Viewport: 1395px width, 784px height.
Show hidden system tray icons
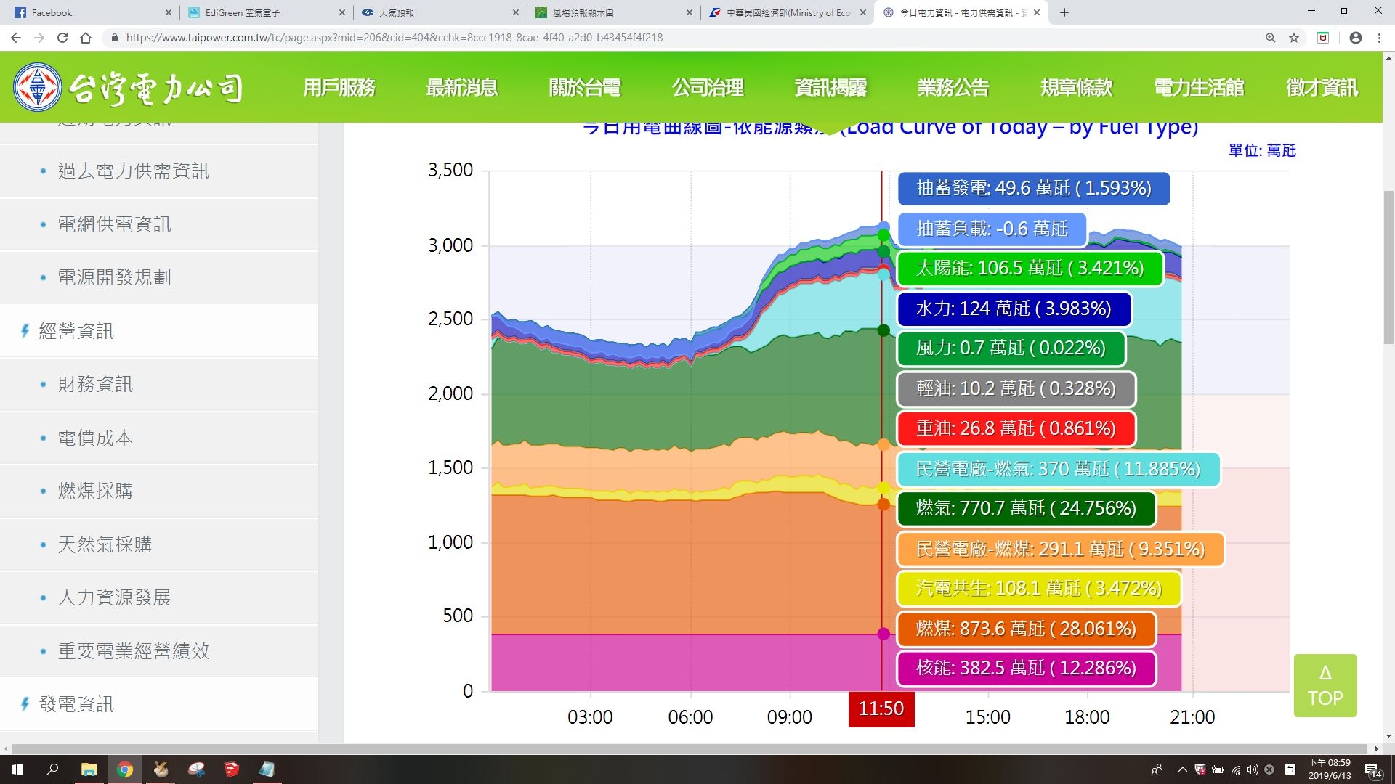pos(1183,769)
